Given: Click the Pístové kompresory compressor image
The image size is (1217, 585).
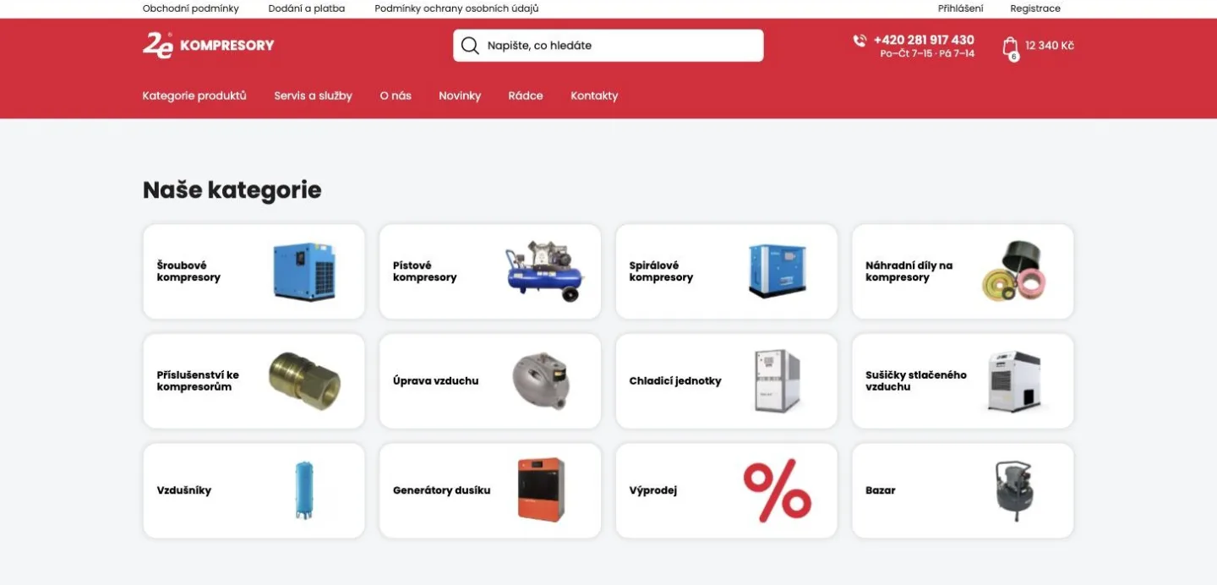Looking at the screenshot, I should pyautogui.click(x=544, y=271).
